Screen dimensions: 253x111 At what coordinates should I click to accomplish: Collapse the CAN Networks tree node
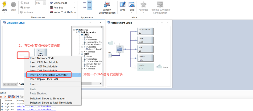pyautogui.click(x=77, y=32)
